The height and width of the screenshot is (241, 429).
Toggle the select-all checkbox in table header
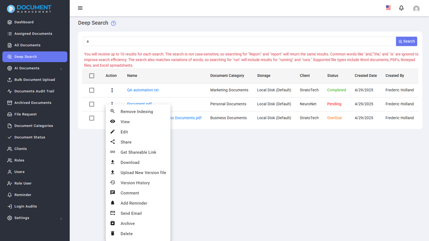(92, 76)
